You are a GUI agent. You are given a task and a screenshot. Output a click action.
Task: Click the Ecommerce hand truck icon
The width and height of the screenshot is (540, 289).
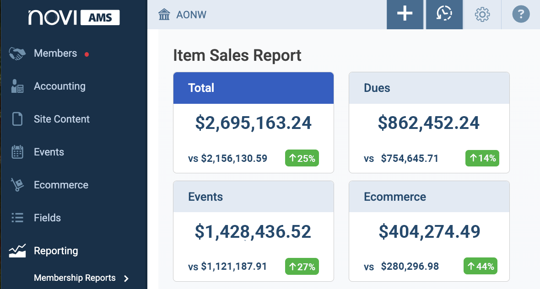point(17,185)
